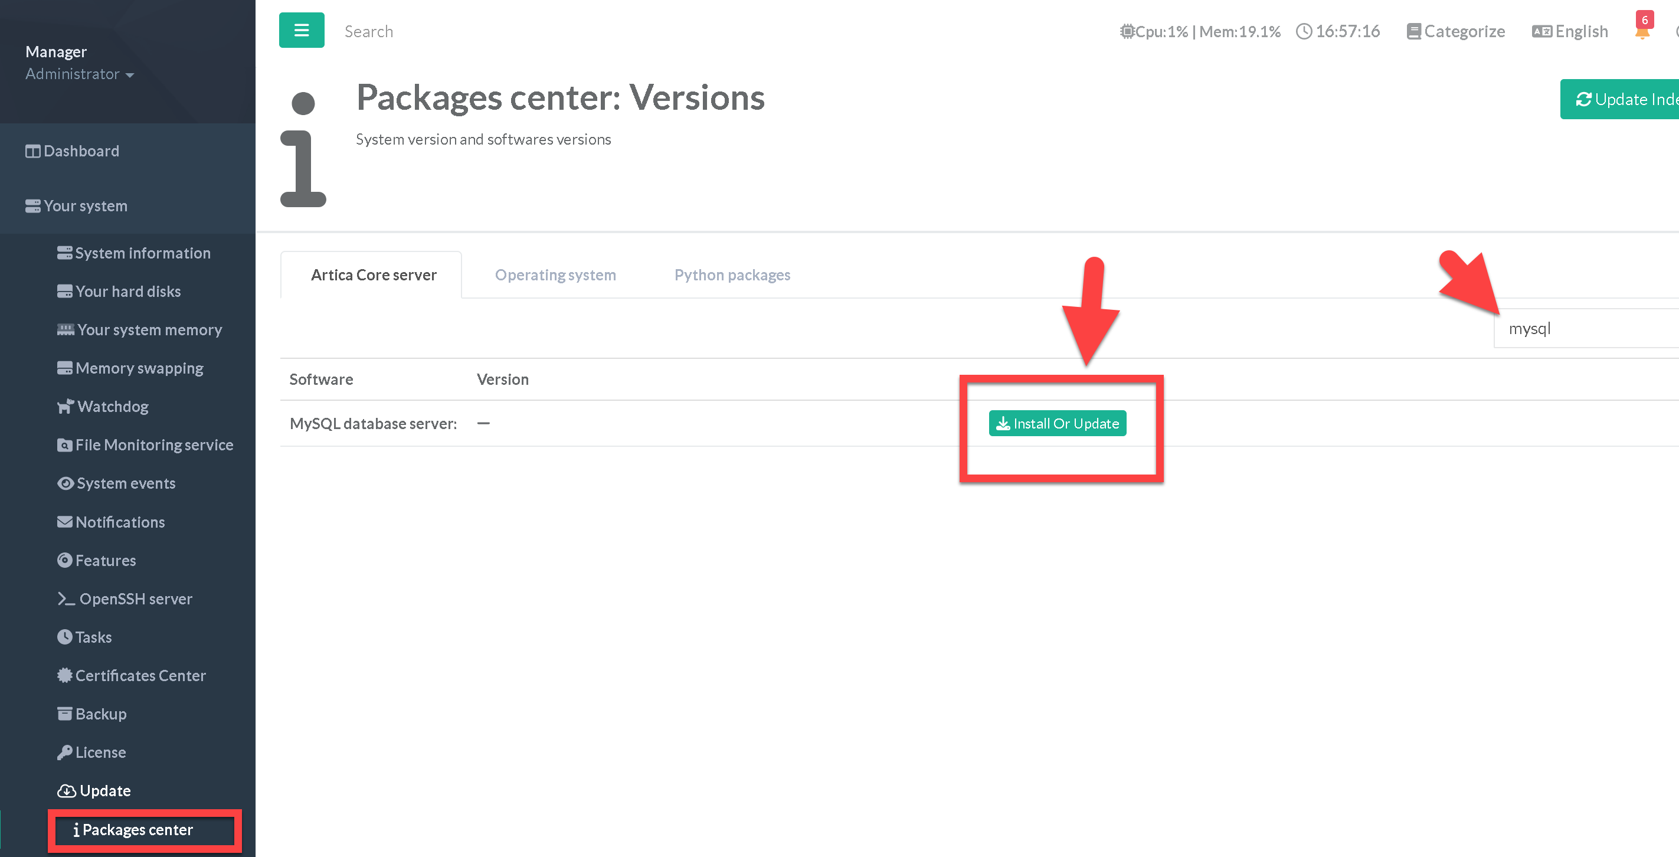Image resolution: width=1679 pixels, height=857 pixels.
Task: Expand the Administrator dropdown
Action: pos(80,74)
